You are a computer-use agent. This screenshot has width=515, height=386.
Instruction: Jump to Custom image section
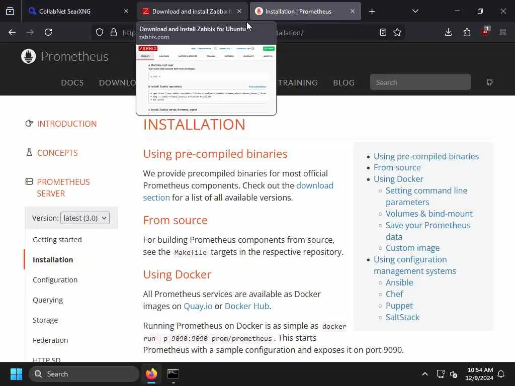point(412,248)
